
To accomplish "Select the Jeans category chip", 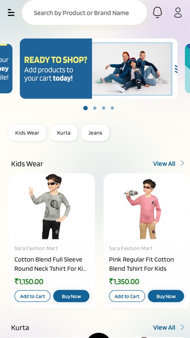I will tap(95, 133).
